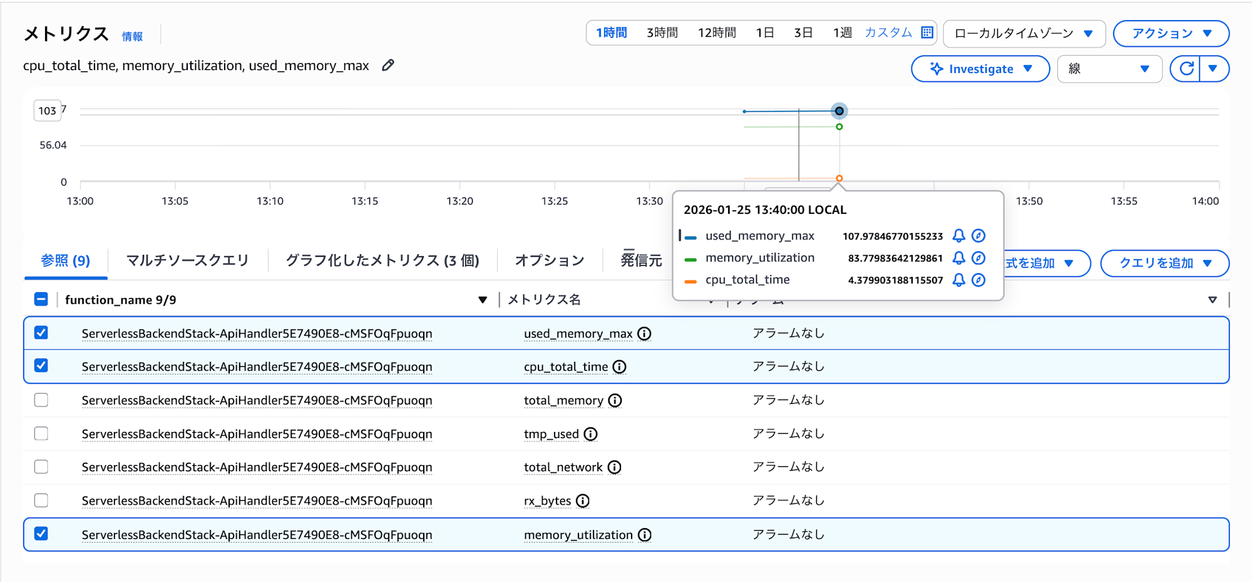Click the クエリを追加 button

[x=1164, y=263]
